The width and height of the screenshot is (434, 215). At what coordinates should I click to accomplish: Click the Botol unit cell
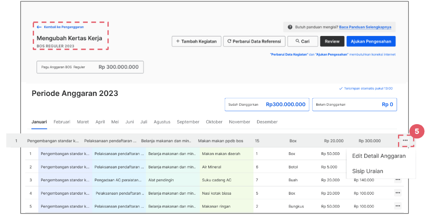tap(293, 167)
